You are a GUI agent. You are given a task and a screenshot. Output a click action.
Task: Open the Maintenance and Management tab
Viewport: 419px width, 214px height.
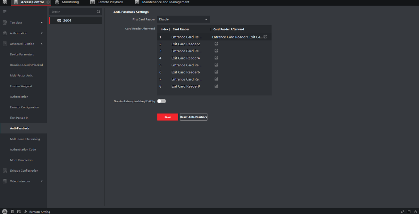click(x=165, y=2)
